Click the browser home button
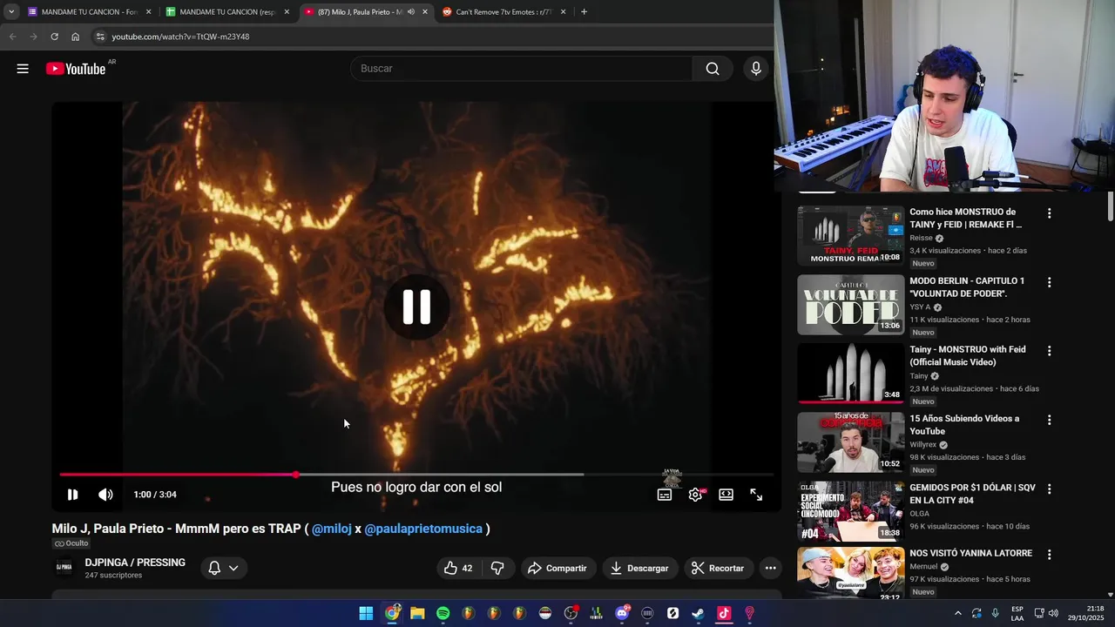Viewport: 1115px width, 627px height. [76, 37]
